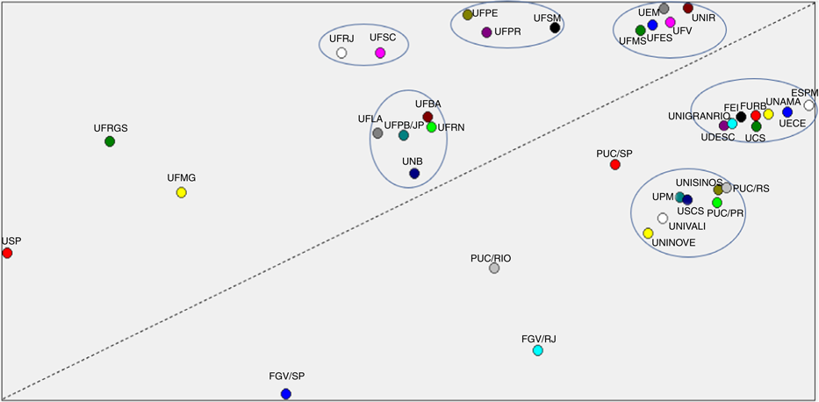Click the white ESPM data point
This screenshot has height=402, width=819.
click(809, 105)
